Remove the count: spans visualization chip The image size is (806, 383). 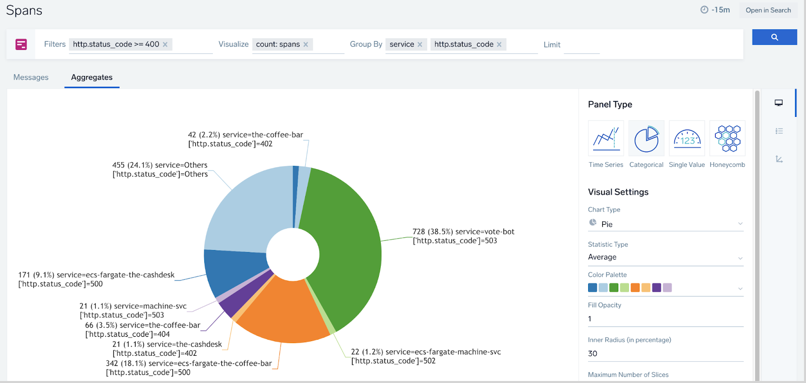click(x=306, y=44)
